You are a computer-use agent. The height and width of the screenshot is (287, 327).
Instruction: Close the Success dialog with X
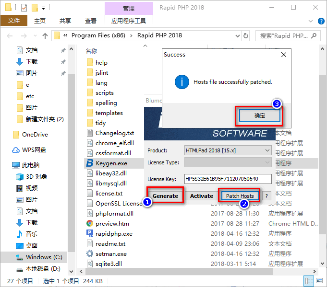pos(284,55)
